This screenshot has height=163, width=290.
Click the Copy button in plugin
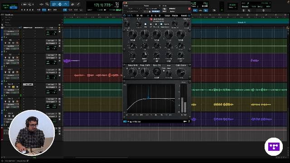167,15
